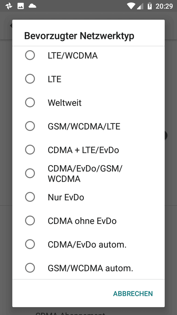This screenshot has height=315, width=177.
Task: Tap the battery charging icon
Action: point(150,6)
